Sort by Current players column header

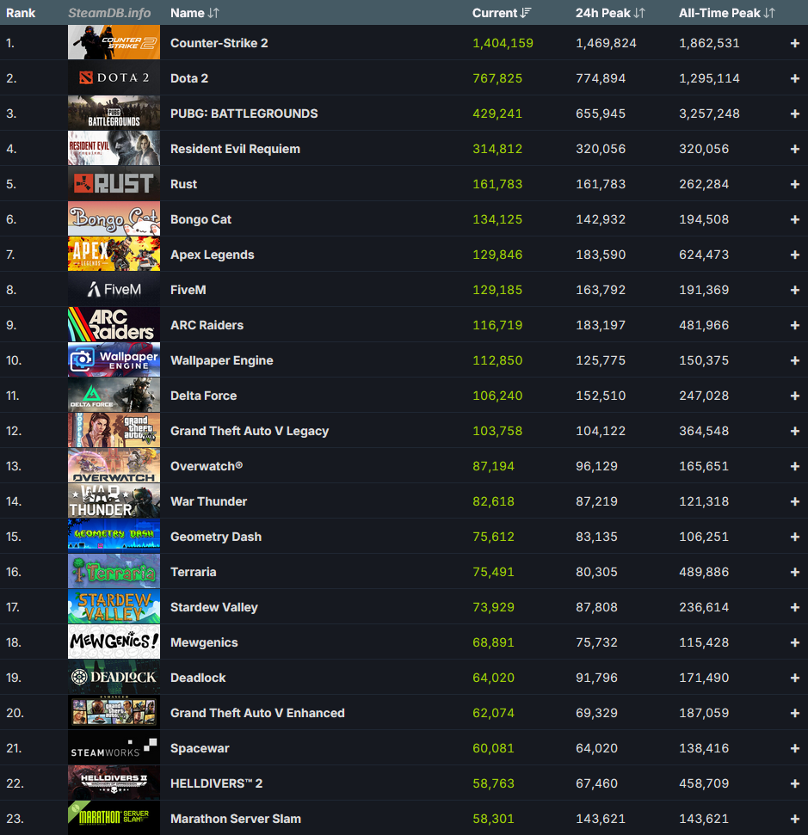tap(502, 13)
